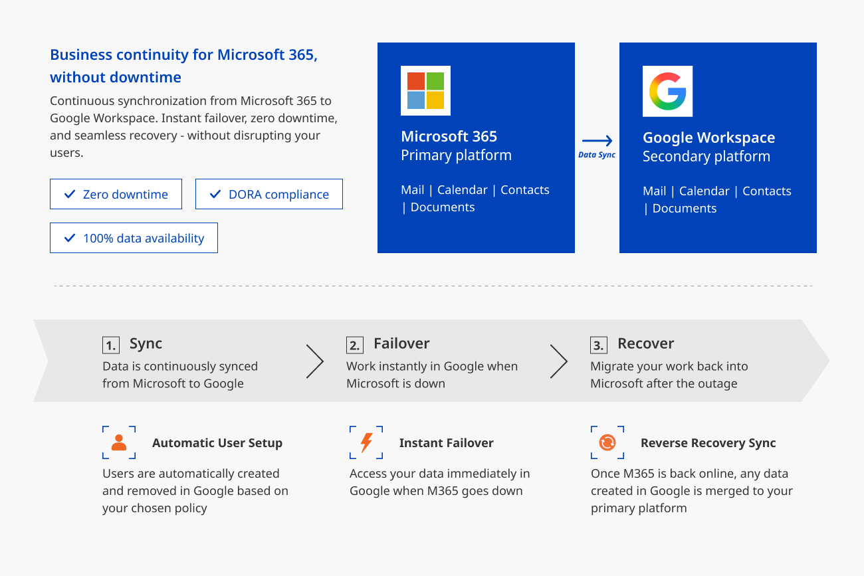Click the Microsoft 365 four-color logo
Viewport: 864px width, 576px height.
(x=426, y=90)
